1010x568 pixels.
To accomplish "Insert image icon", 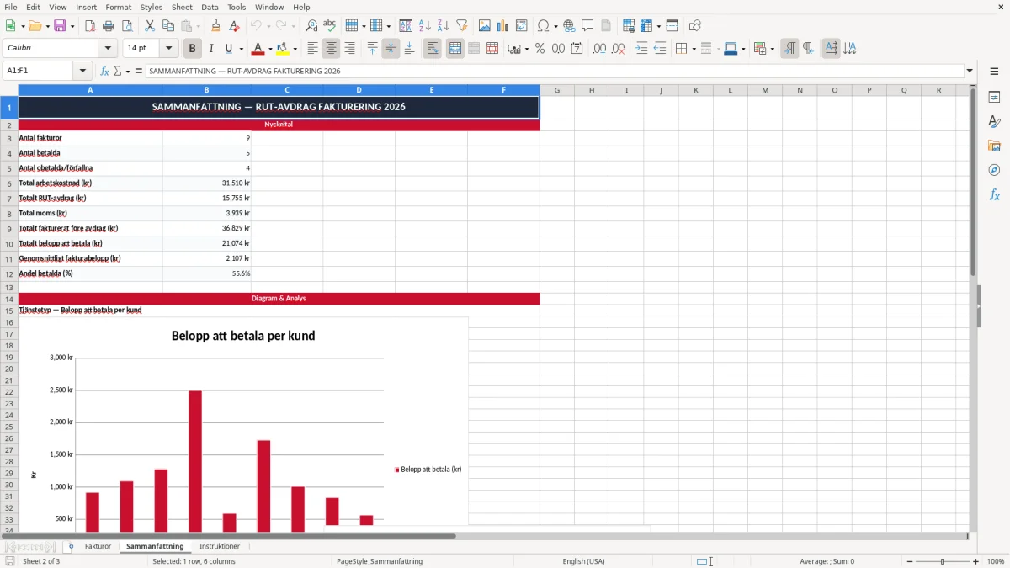I will 485,26.
